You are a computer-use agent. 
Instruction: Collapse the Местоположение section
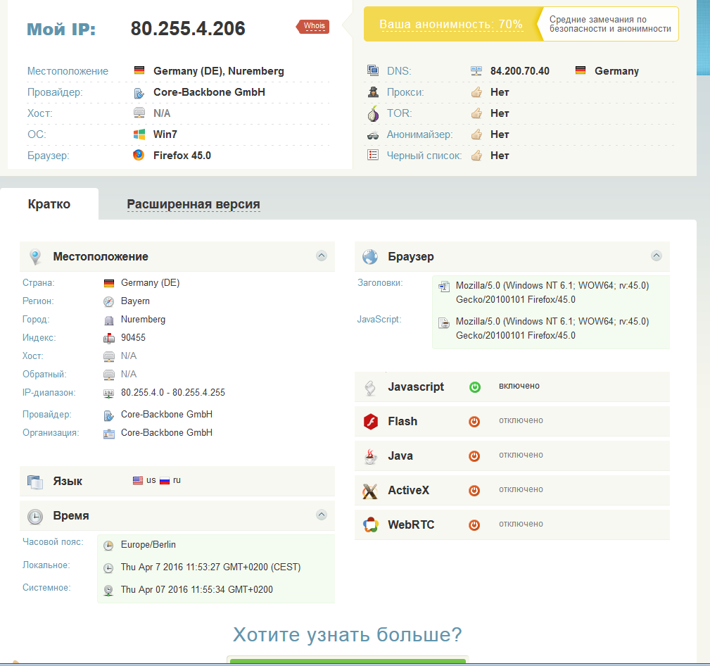point(322,256)
